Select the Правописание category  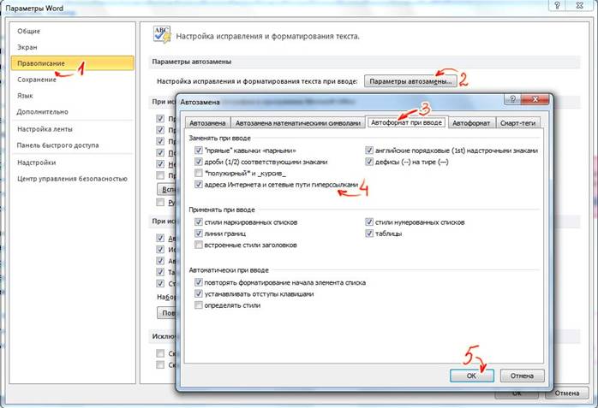(73, 63)
